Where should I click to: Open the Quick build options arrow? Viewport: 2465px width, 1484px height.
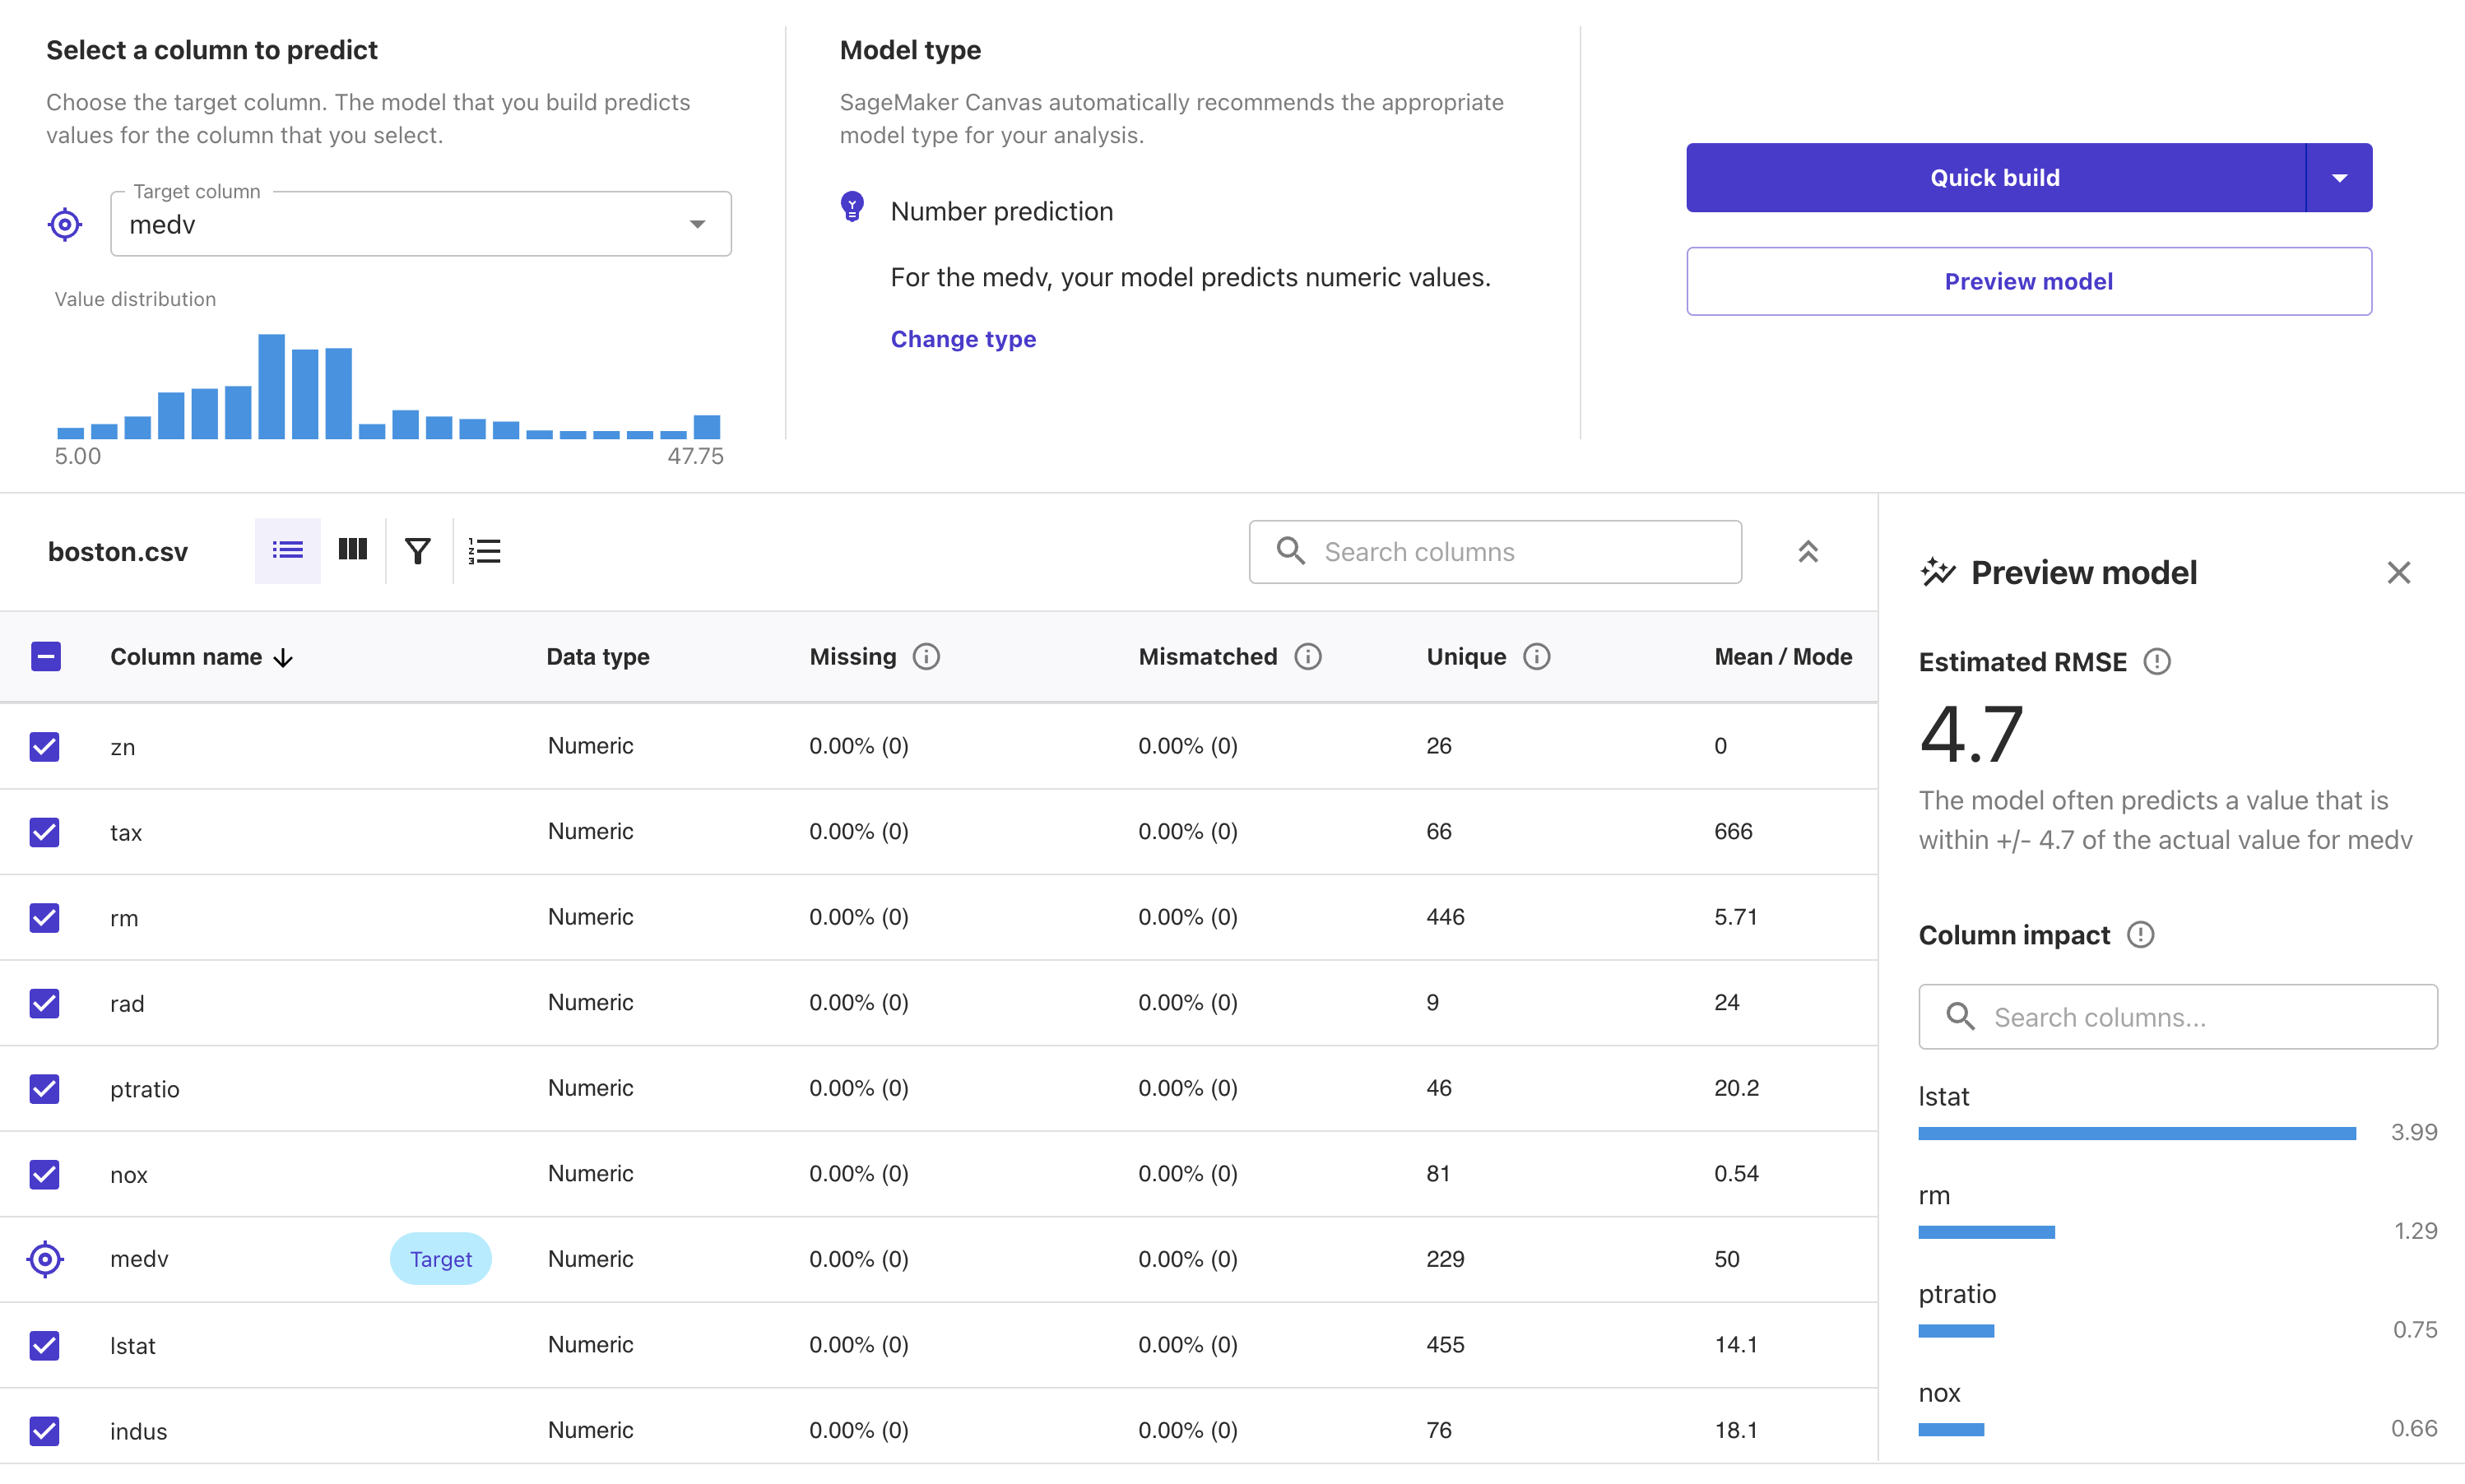pos(2339,178)
